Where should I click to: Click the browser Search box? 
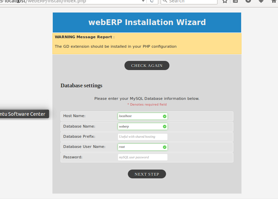189,1
